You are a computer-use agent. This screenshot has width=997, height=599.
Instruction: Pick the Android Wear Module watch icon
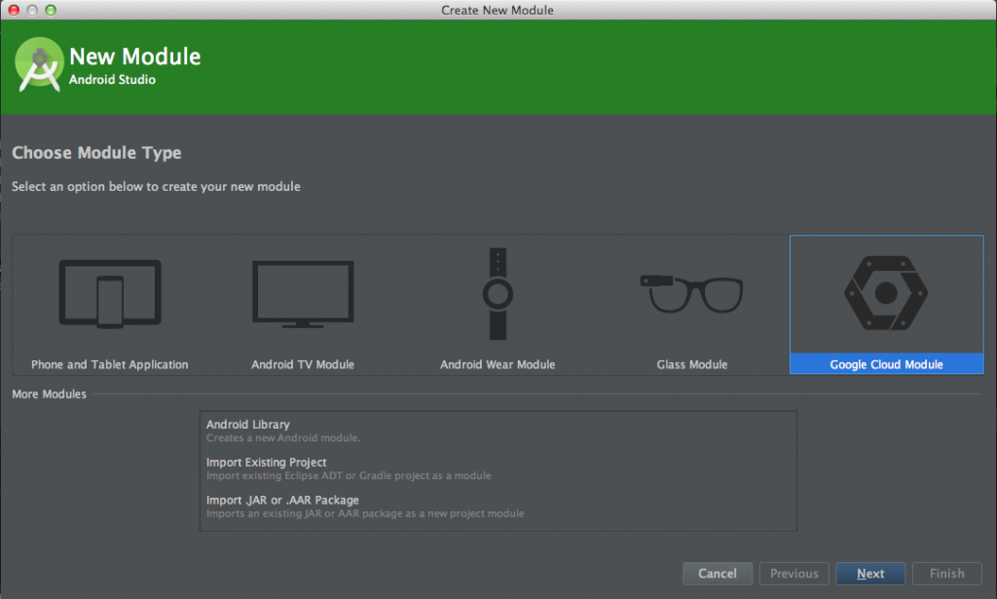[498, 294]
